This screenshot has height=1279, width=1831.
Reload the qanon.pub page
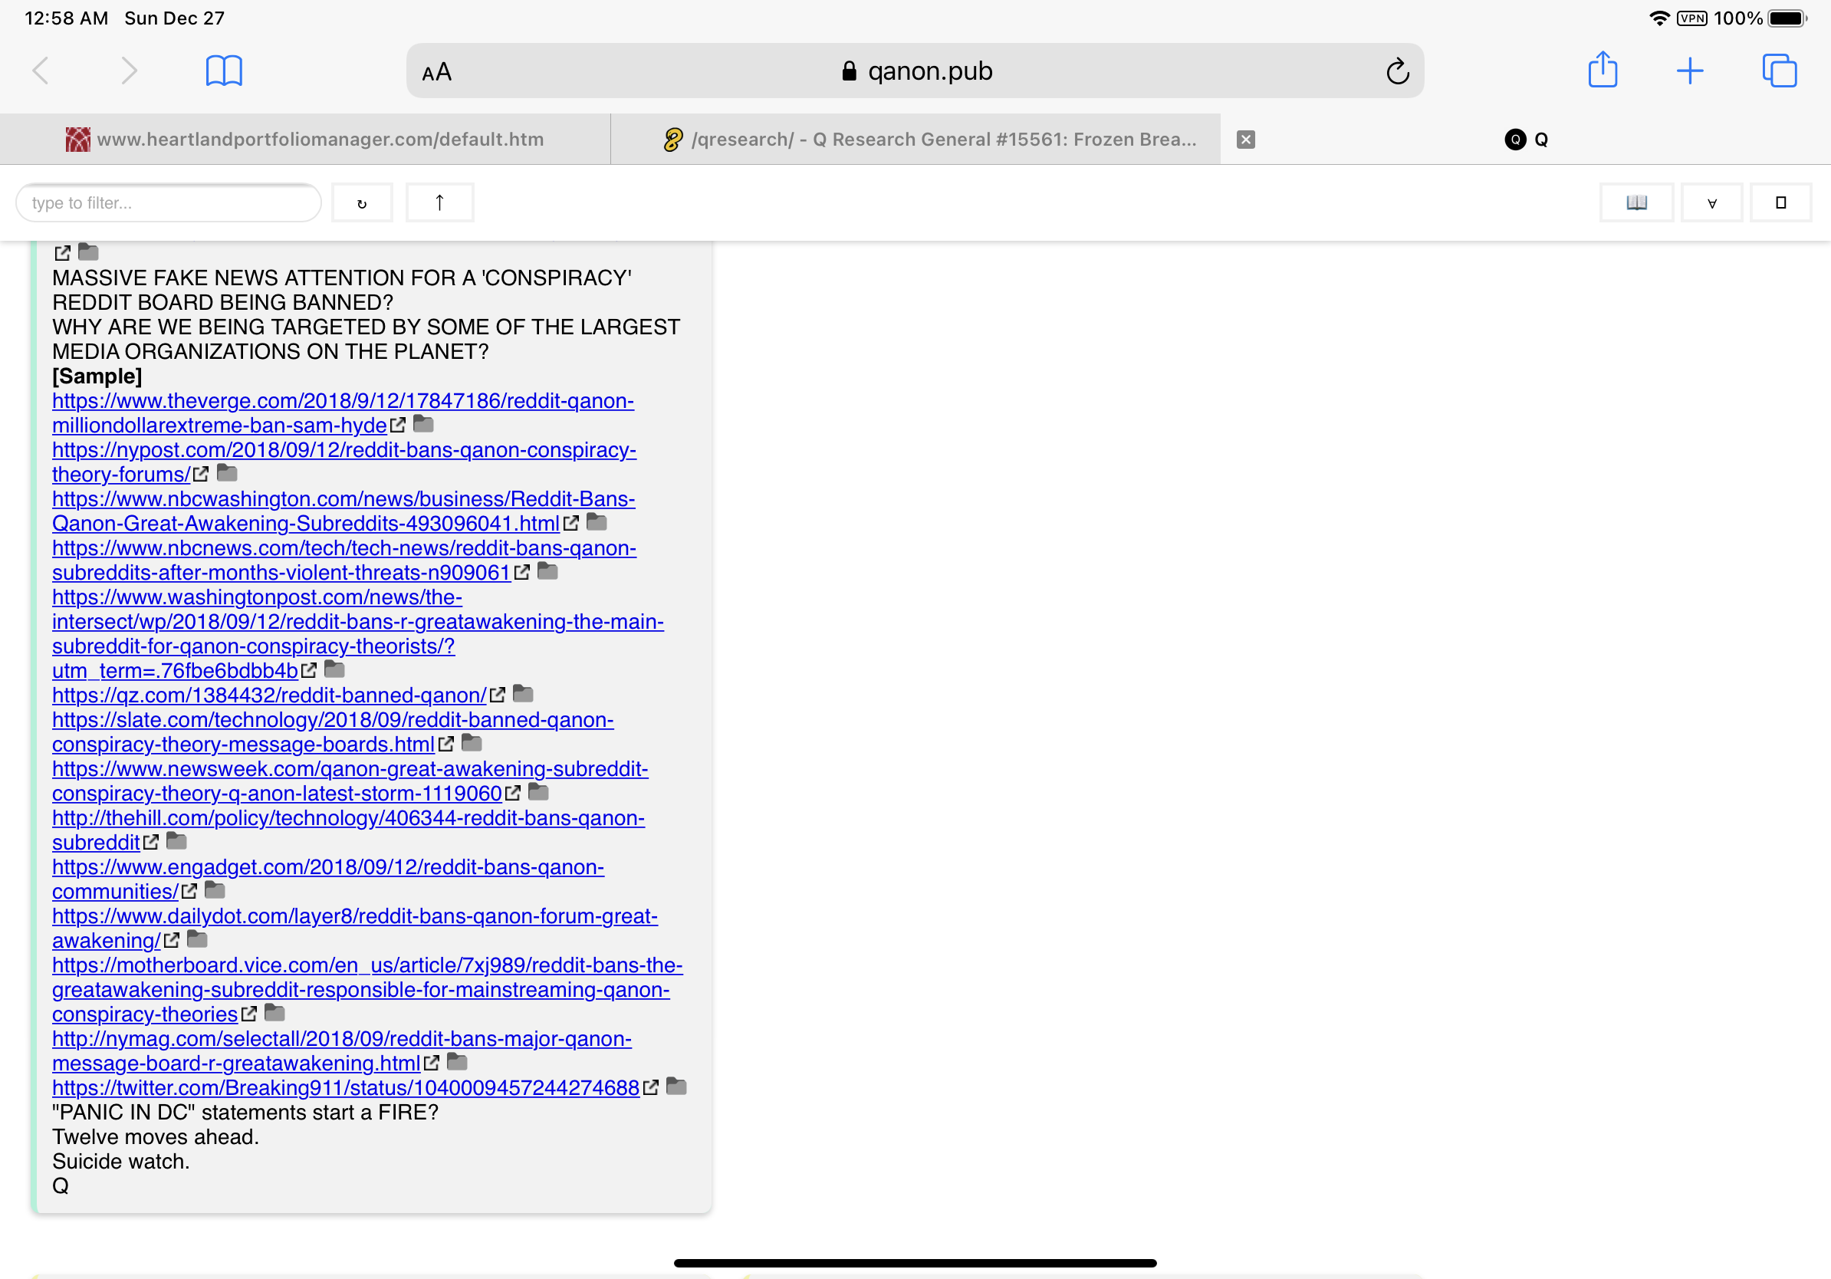click(1397, 71)
